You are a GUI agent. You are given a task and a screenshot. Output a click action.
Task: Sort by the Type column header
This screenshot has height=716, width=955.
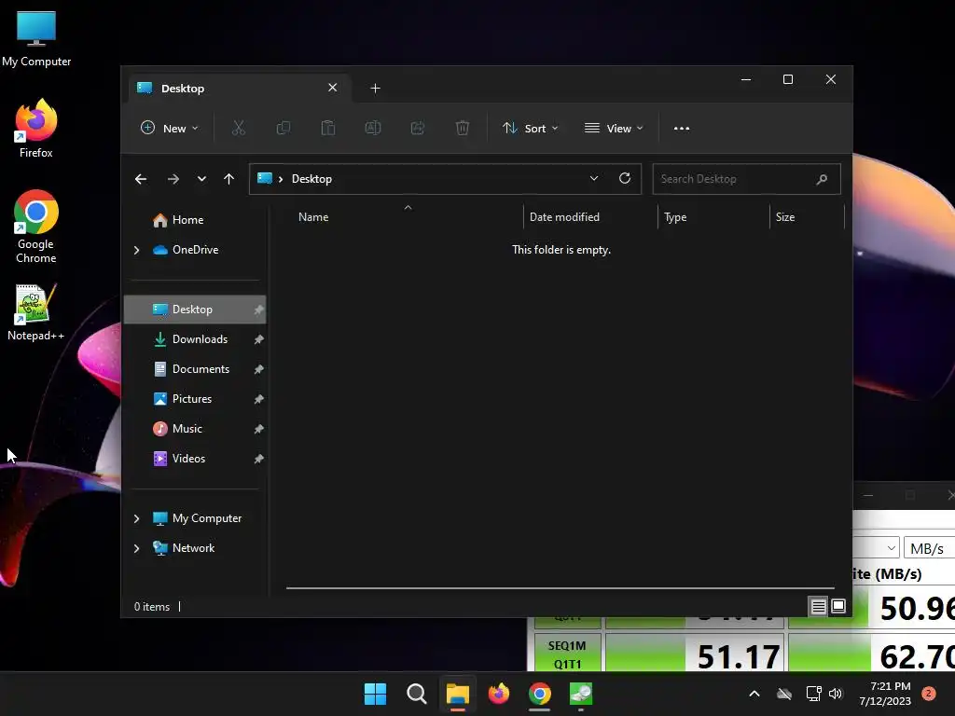(713, 216)
